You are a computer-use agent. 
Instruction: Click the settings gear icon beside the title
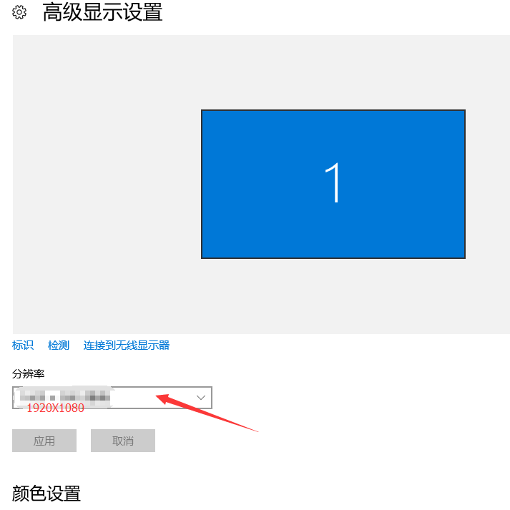coord(19,12)
